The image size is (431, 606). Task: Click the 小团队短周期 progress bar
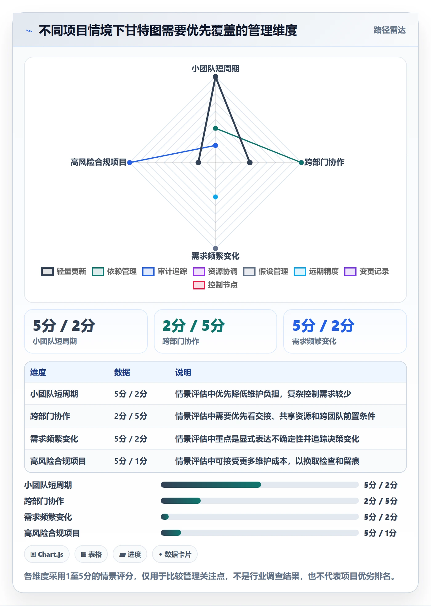coord(260,485)
